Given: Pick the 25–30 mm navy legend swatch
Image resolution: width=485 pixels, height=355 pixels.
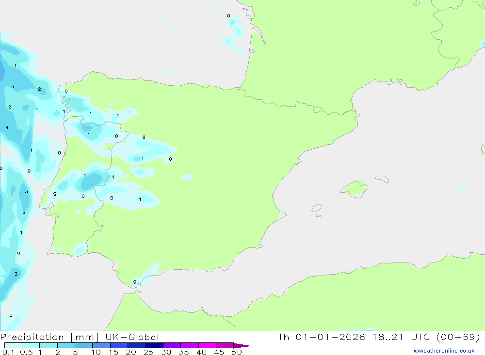Looking at the screenshot, I should coord(154,345).
